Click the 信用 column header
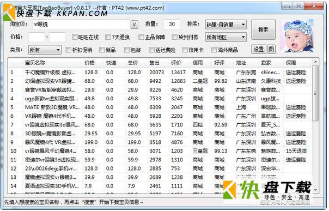This screenshot has height=211, width=329. (201, 63)
